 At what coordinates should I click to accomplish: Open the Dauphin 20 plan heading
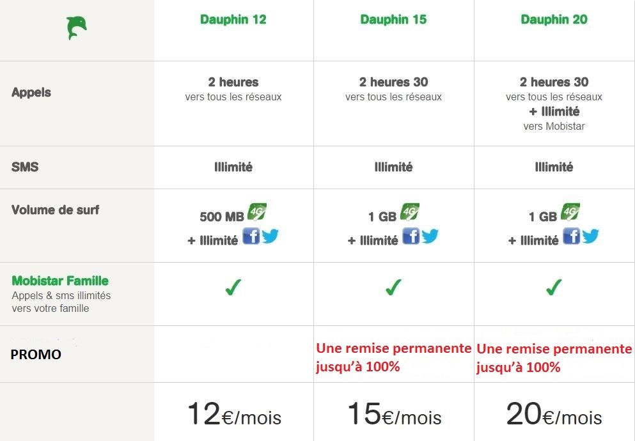pyautogui.click(x=554, y=19)
